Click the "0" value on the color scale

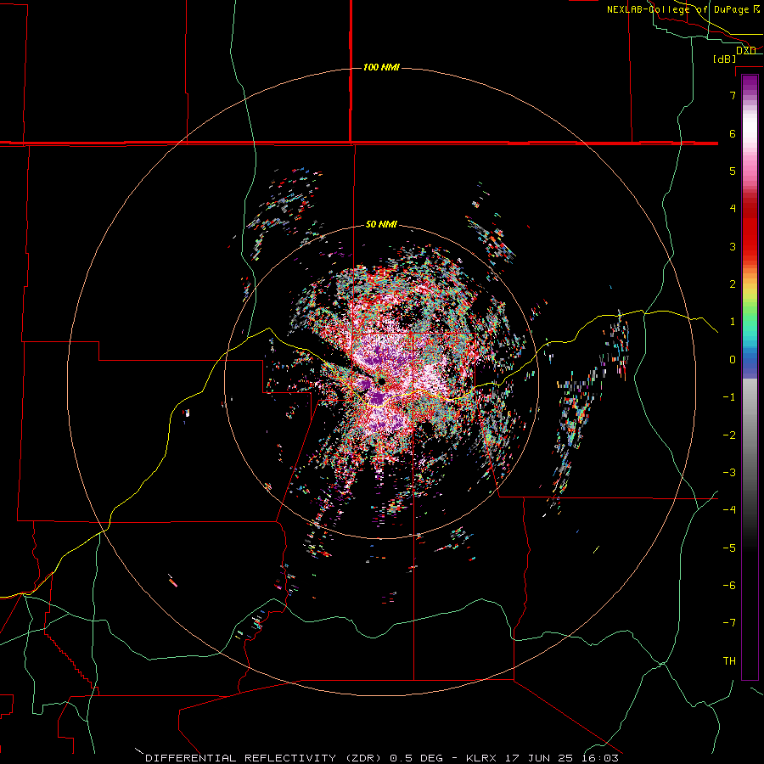(733, 360)
